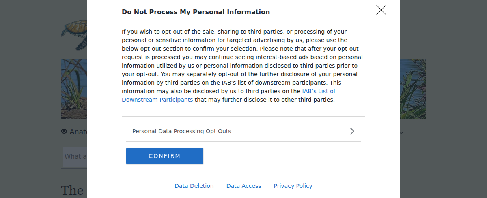Screen dimensions: 487x198
Task: Follow the Data Access link
Action: click(x=243, y=186)
